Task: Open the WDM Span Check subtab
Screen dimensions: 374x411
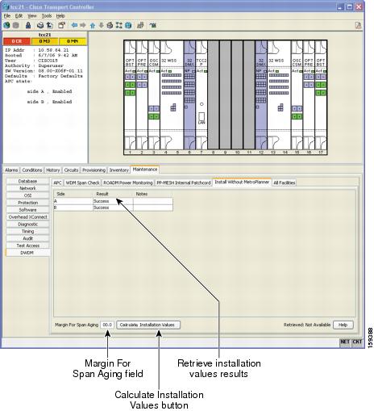Action: [82, 182]
